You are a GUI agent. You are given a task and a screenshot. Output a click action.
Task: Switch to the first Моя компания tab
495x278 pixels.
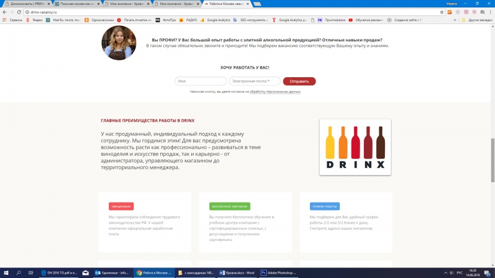click(127, 4)
